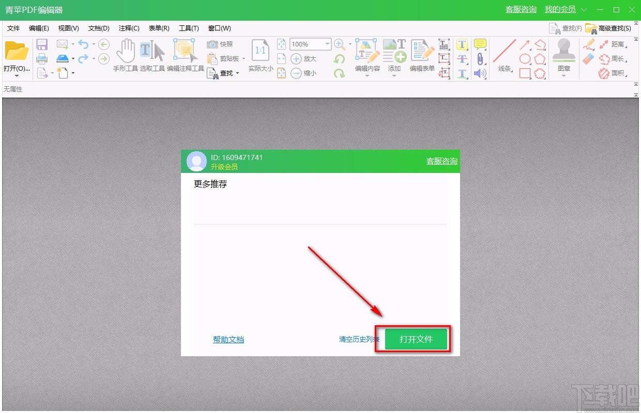Select the sound annotation speaker icon
This screenshot has width=641, height=413.
(x=480, y=73)
